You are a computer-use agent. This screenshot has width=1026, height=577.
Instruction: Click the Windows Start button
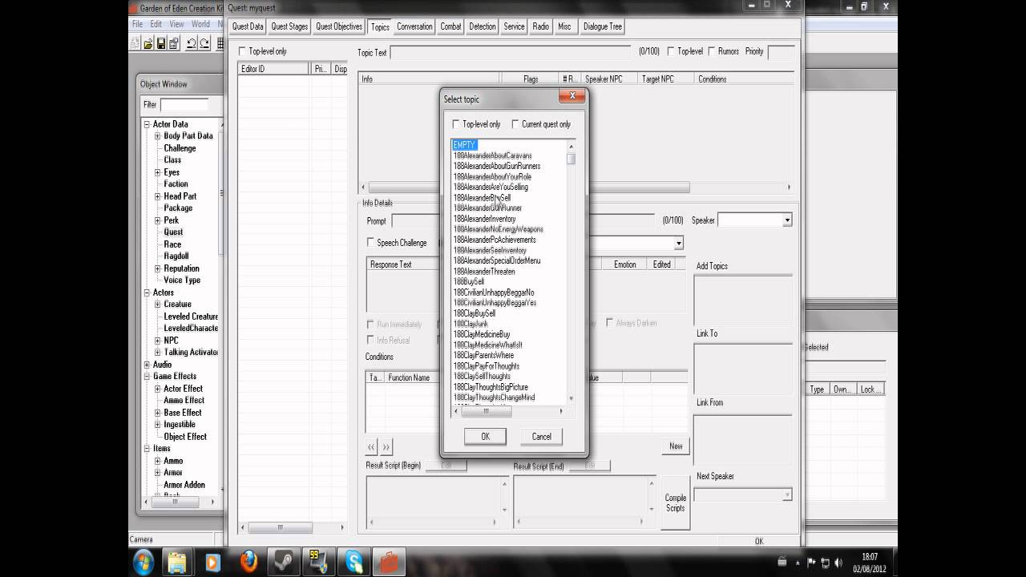coord(144,561)
